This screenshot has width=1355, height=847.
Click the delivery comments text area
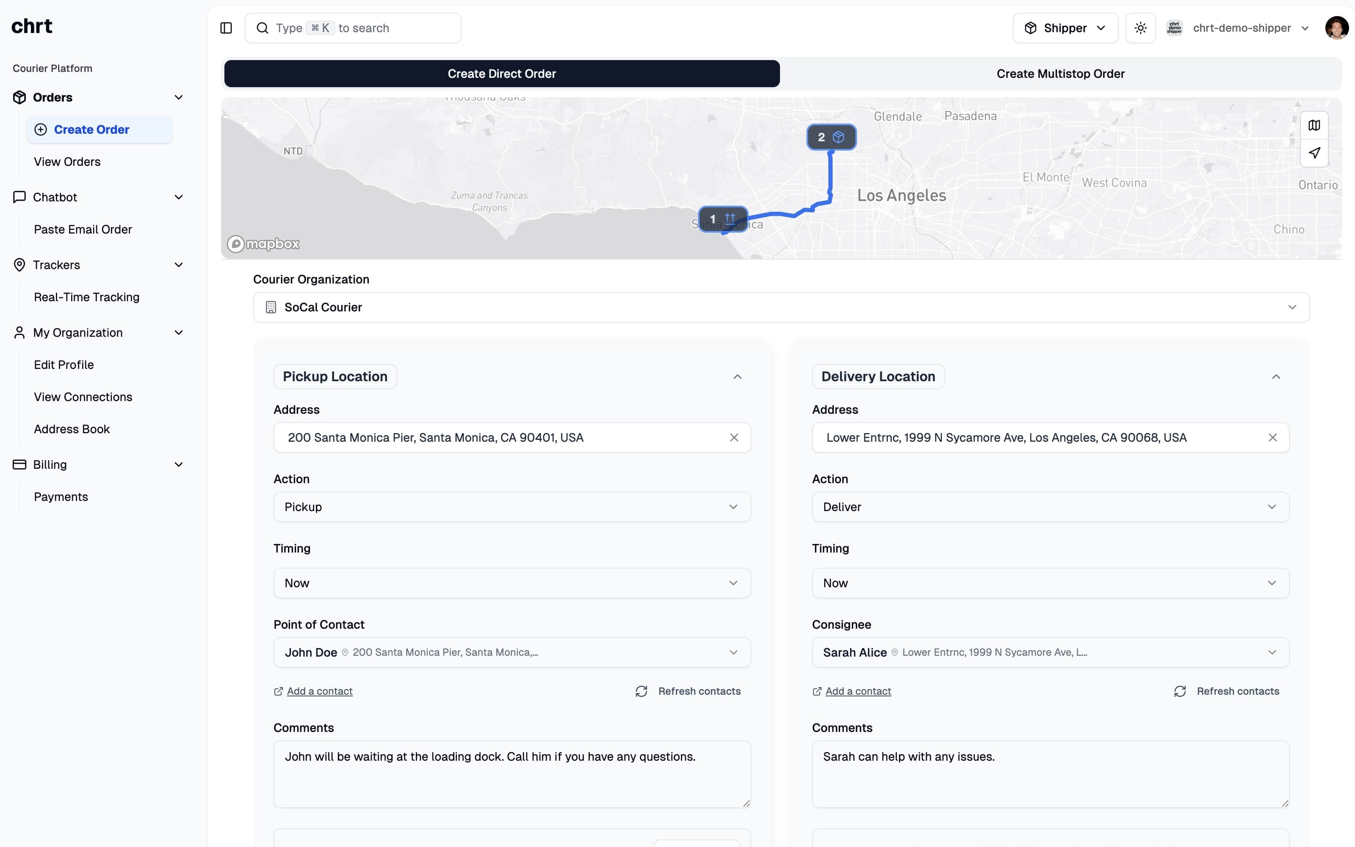click(1050, 775)
